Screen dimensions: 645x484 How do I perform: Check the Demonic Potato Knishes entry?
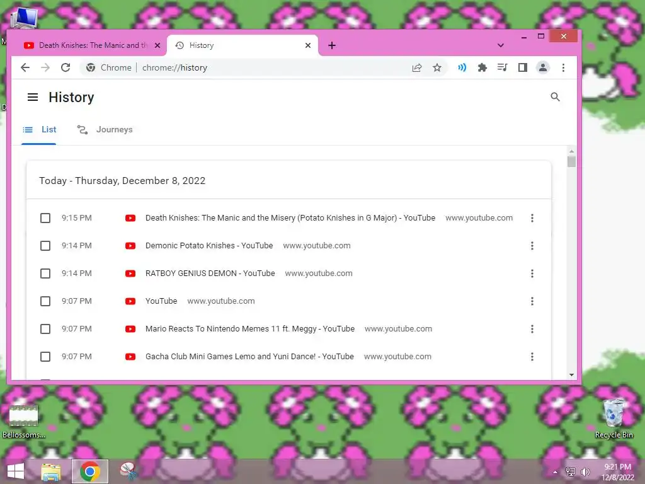point(45,246)
